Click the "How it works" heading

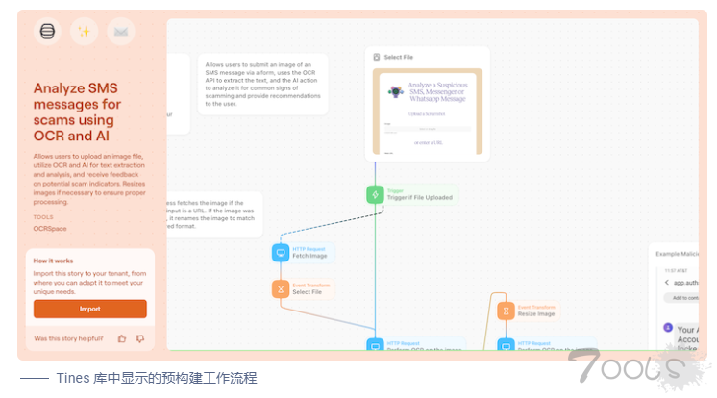click(x=53, y=261)
